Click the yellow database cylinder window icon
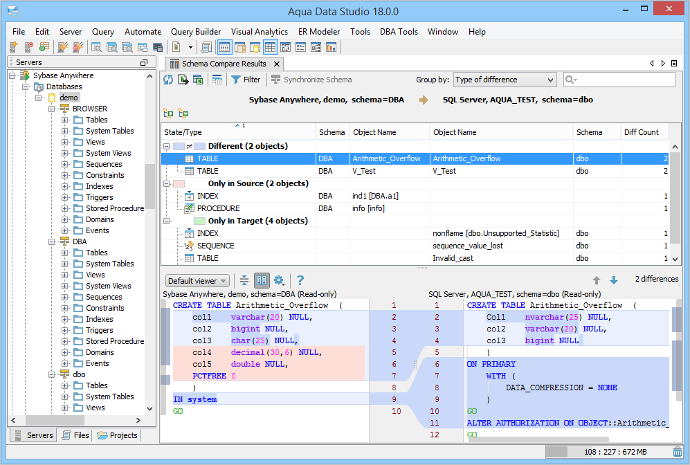The image size is (690, 465). point(255,47)
